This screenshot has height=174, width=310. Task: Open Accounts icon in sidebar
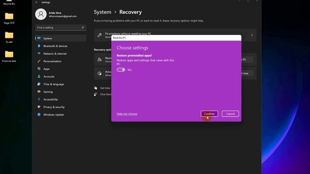(39, 76)
